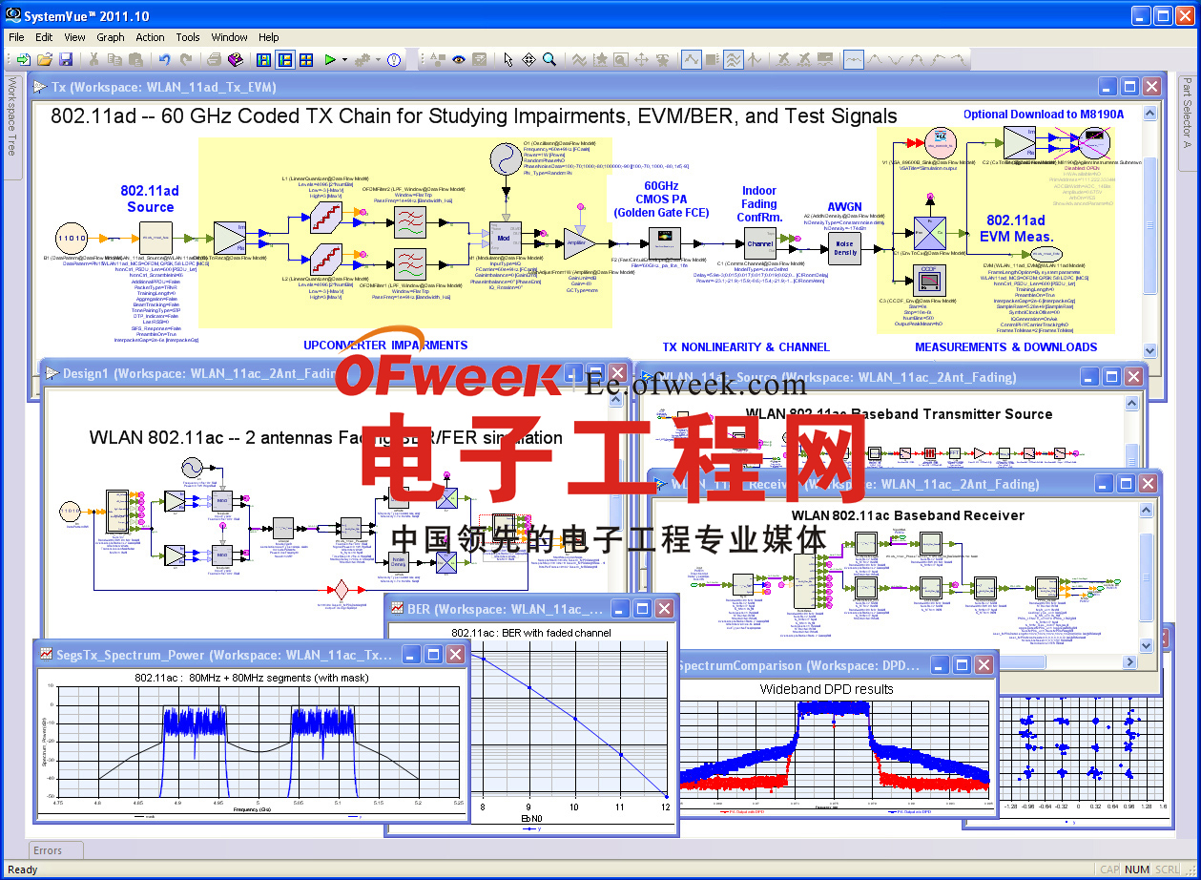Click the '802.11ad EVM Meas.' label
Viewport: 1201px width, 880px height.
pos(1015,228)
